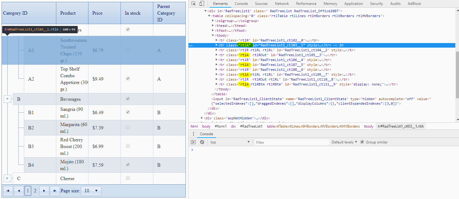Toggle the Group similar checkbox
The image size is (459, 199).
(362, 142)
